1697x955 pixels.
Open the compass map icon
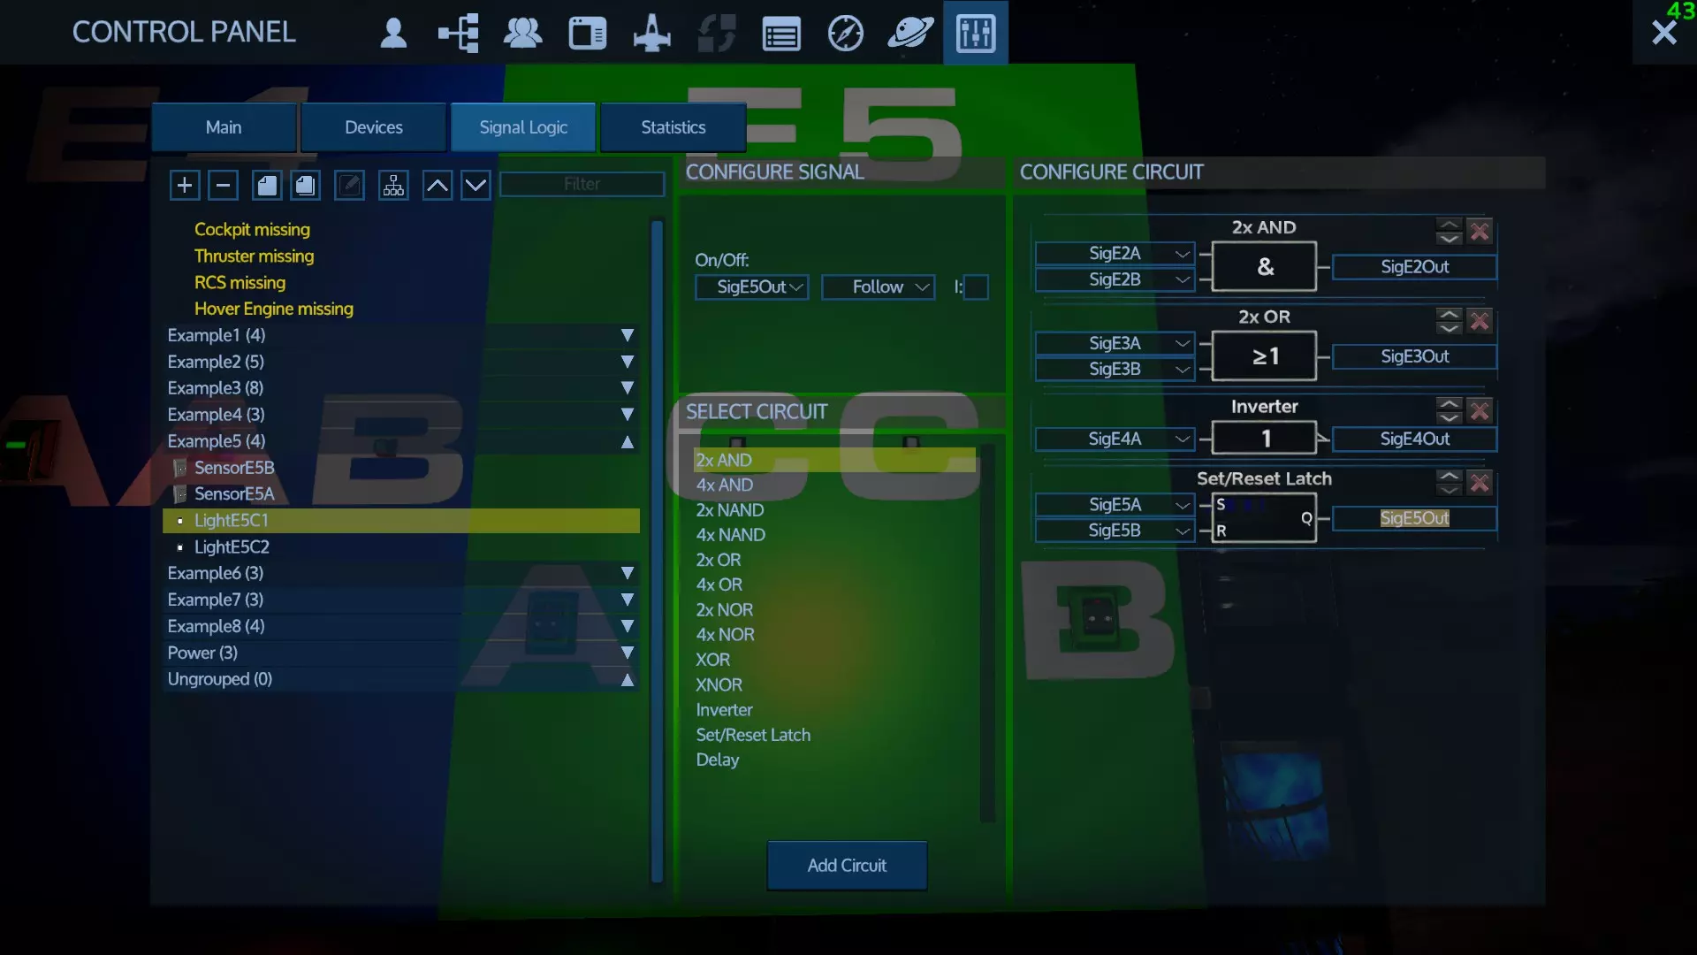(845, 34)
